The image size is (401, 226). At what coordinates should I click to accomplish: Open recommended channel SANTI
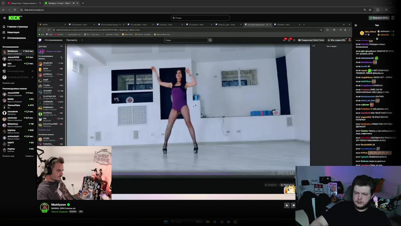click(18, 144)
